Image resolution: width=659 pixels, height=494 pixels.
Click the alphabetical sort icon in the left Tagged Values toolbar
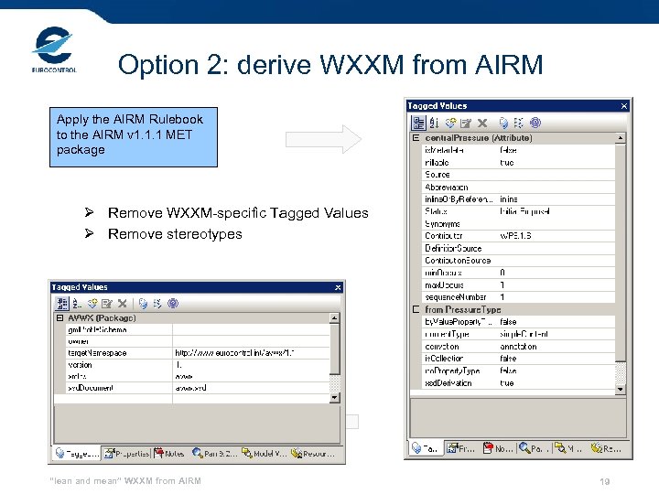point(77,304)
